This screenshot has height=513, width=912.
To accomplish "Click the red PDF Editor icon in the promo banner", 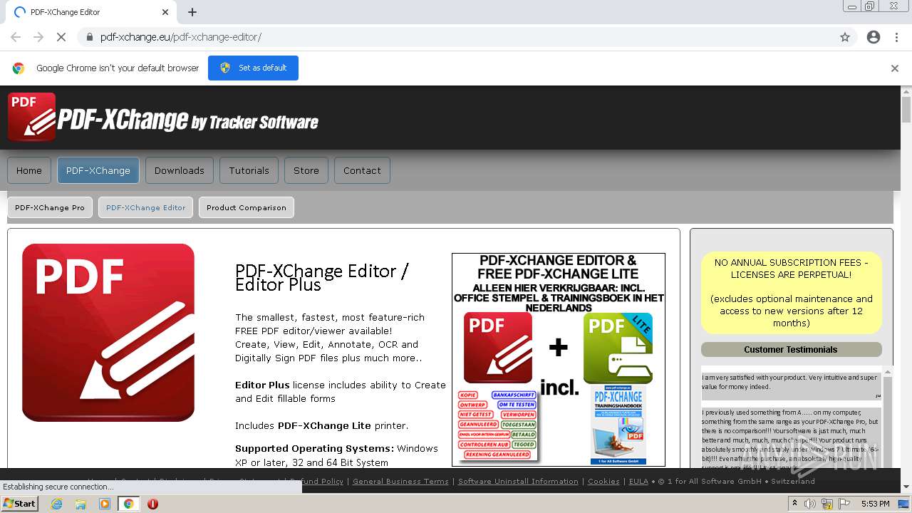I will tap(498, 348).
